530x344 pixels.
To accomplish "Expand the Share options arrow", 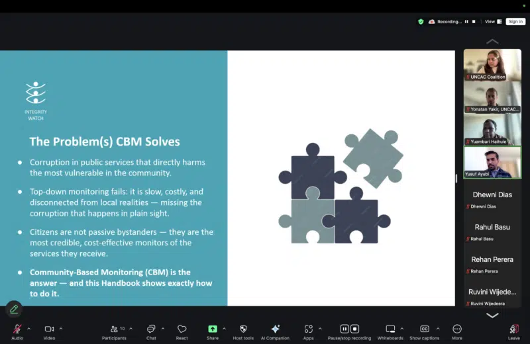I will [224, 328].
